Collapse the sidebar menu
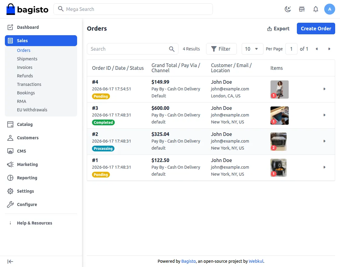Viewport: 340px width, 267px height. pyautogui.click(x=10, y=262)
